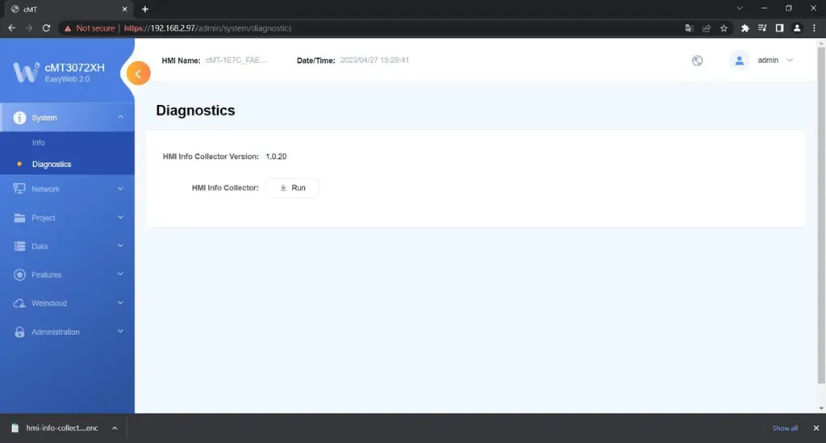Click the Weincloud cloud icon in the sidebar
Viewport: 826px width, 443px height.
pyautogui.click(x=19, y=303)
